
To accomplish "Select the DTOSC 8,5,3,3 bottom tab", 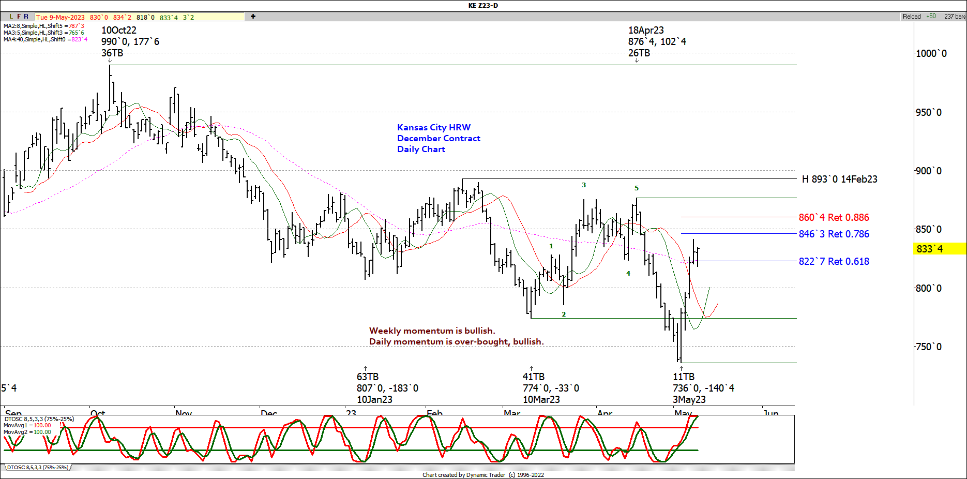I will pos(37,468).
